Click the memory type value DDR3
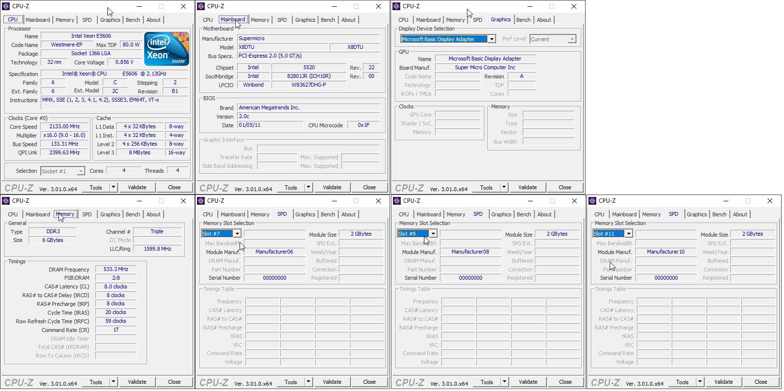The width and height of the screenshot is (784, 391). (53, 232)
